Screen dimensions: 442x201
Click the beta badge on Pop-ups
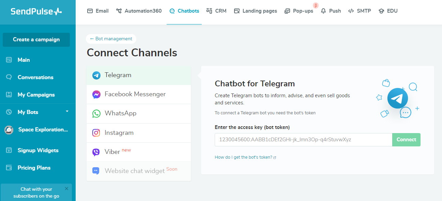coord(316,5)
